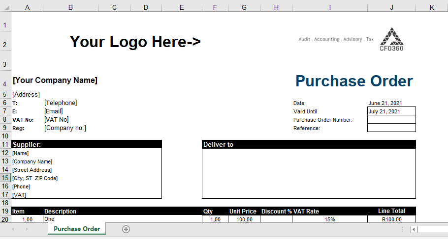448x239 pixels.
Task: Click inside the Deliver to box
Action: point(309,173)
